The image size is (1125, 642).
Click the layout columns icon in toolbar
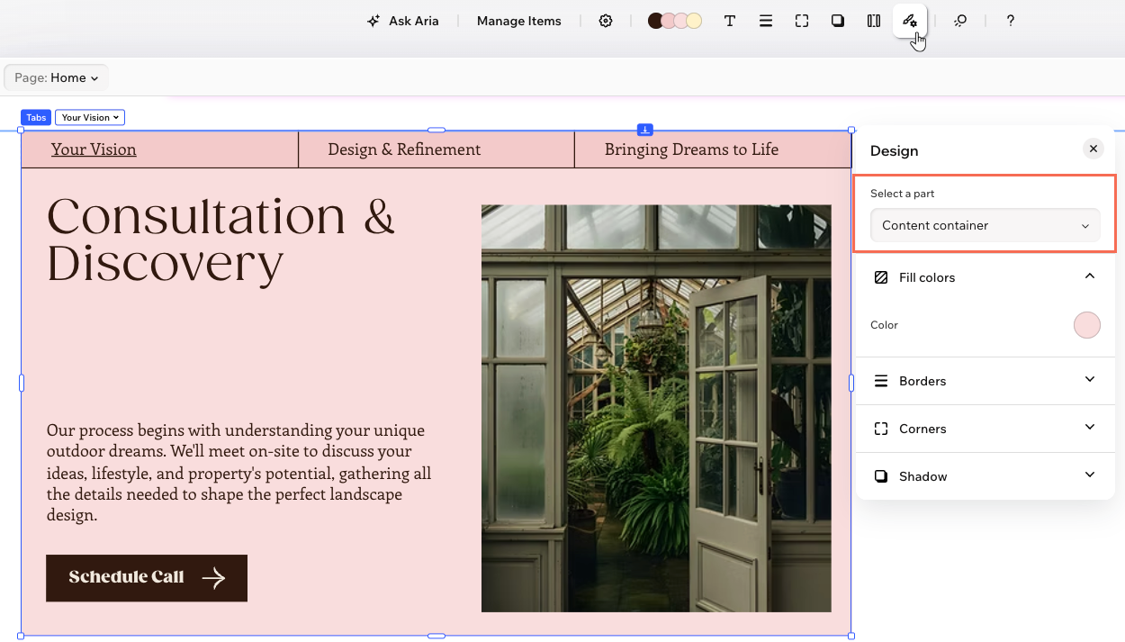tap(874, 21)
